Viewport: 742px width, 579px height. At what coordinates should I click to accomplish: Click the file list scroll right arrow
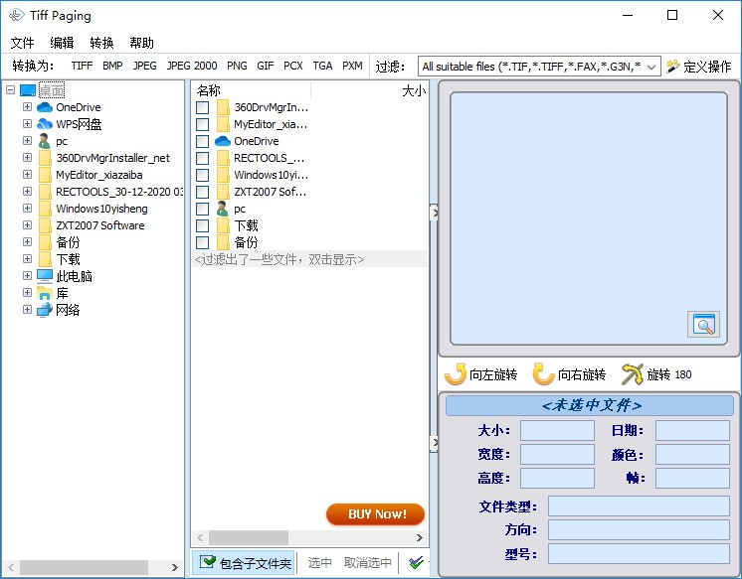pos(420,537)
